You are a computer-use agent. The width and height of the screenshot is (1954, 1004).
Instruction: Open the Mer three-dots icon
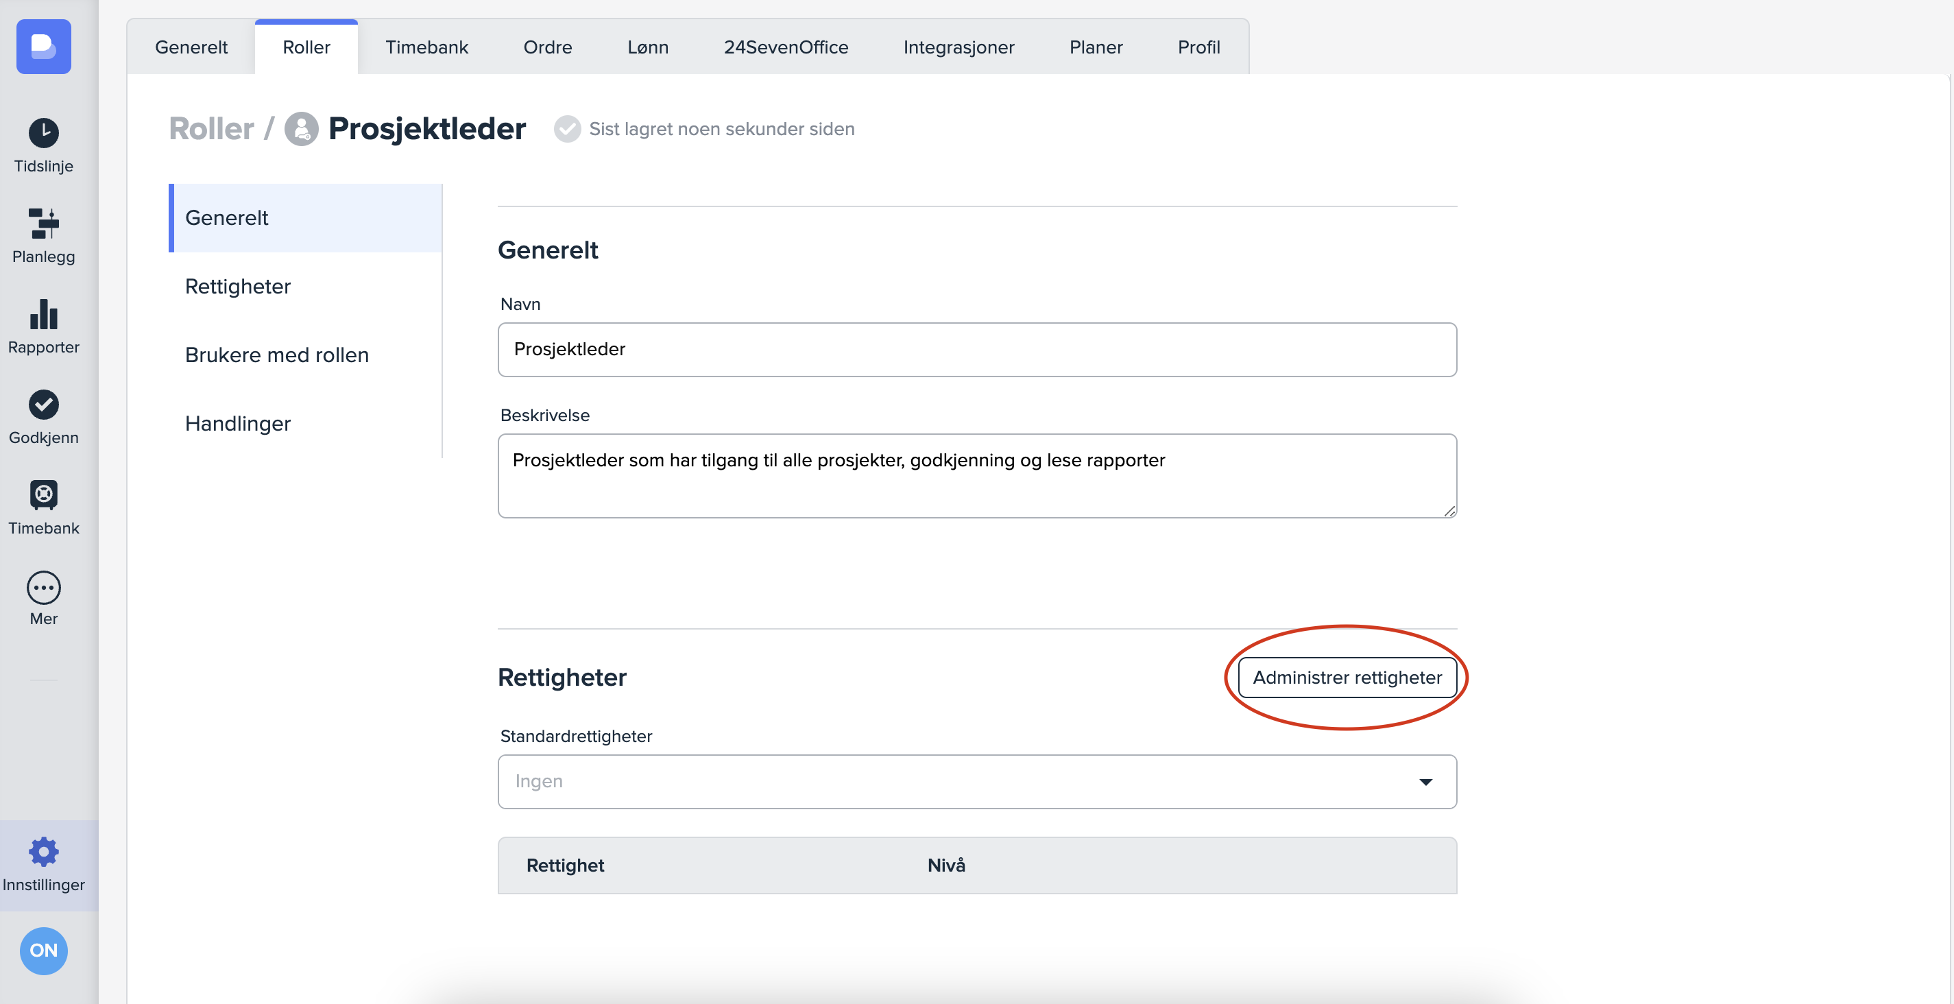click(x=43, y=587)
